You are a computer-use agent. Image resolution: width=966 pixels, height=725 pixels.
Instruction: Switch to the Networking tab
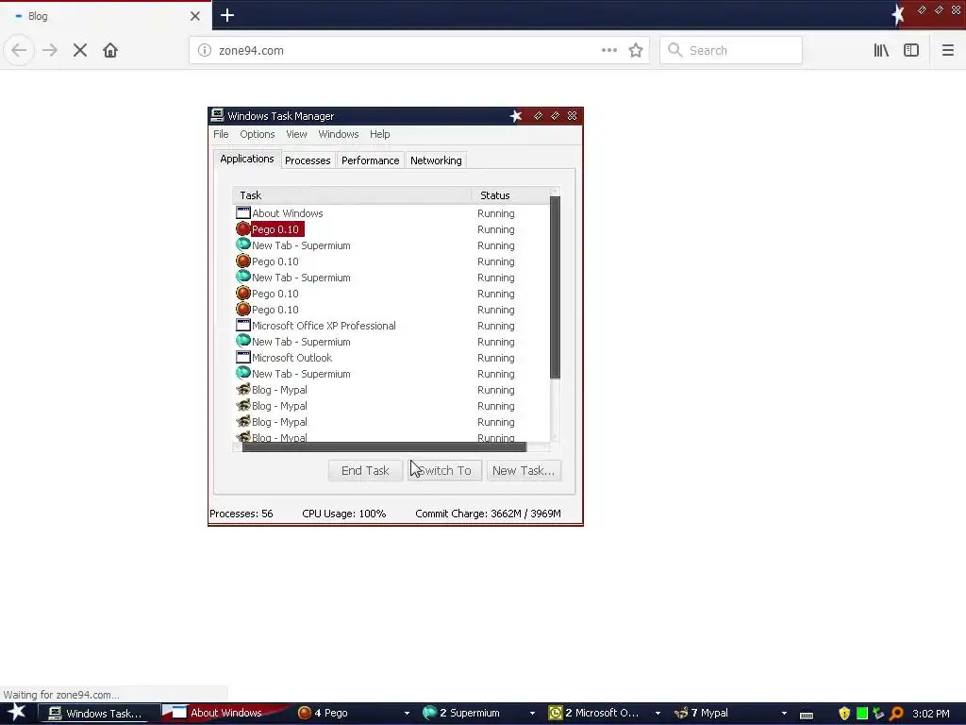click(x=436, y=160)
